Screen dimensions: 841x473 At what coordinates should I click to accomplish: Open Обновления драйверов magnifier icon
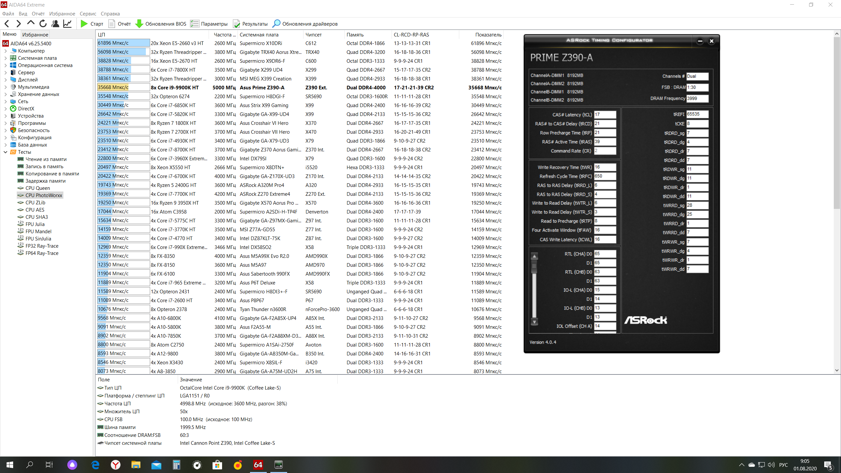[x=276, y=24]
